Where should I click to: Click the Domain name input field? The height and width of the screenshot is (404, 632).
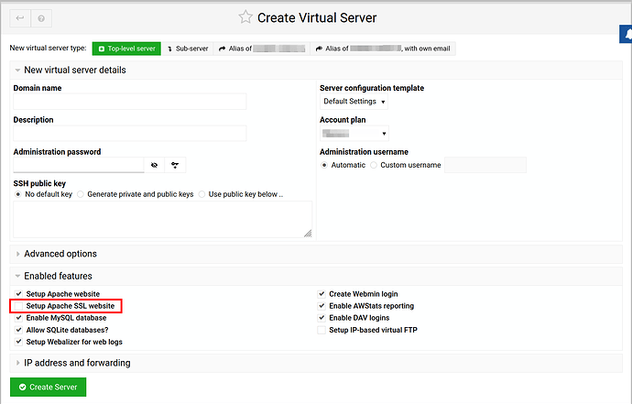[130, 102]
